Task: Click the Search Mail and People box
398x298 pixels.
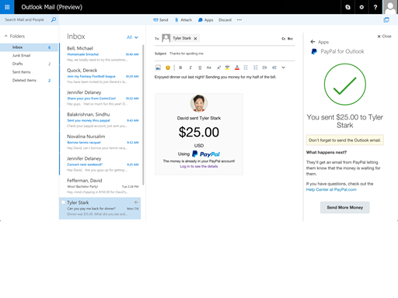Action: (24, 19)
